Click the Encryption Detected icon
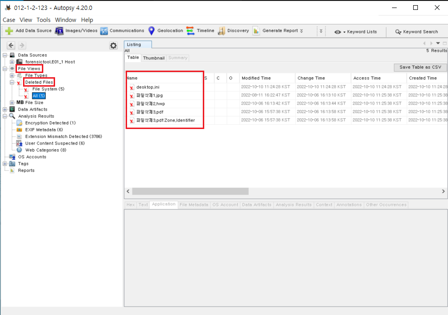The width and height of the screenshot is (448, 315). point(19,123)
